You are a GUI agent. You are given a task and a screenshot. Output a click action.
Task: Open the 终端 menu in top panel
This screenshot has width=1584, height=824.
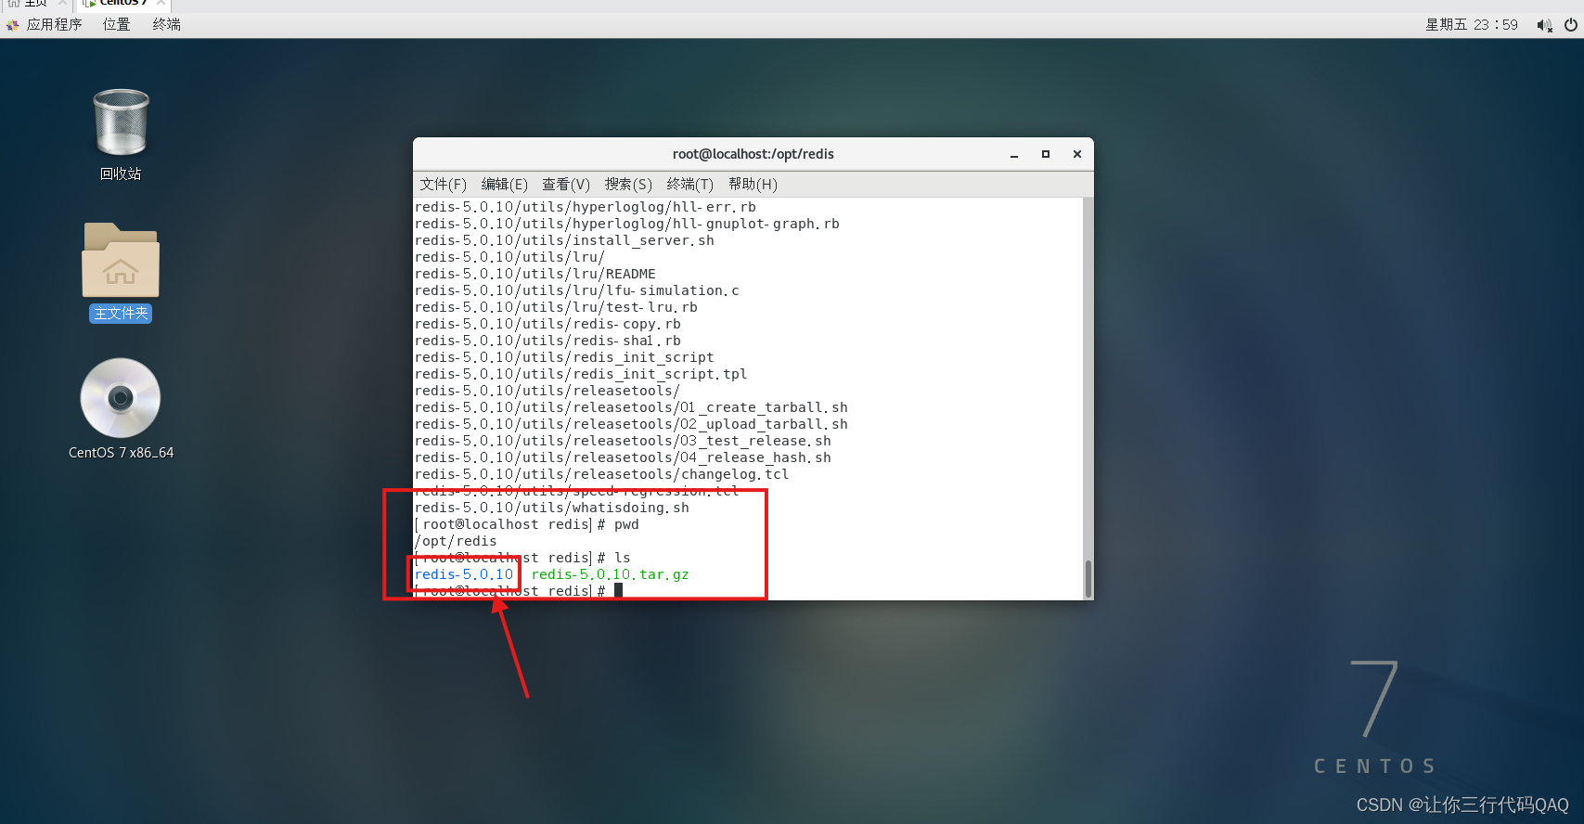point(167,25)
